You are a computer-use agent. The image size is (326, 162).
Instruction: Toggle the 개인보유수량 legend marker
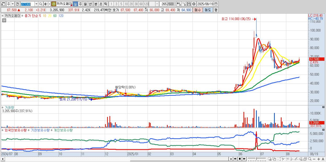click(52, 130)
